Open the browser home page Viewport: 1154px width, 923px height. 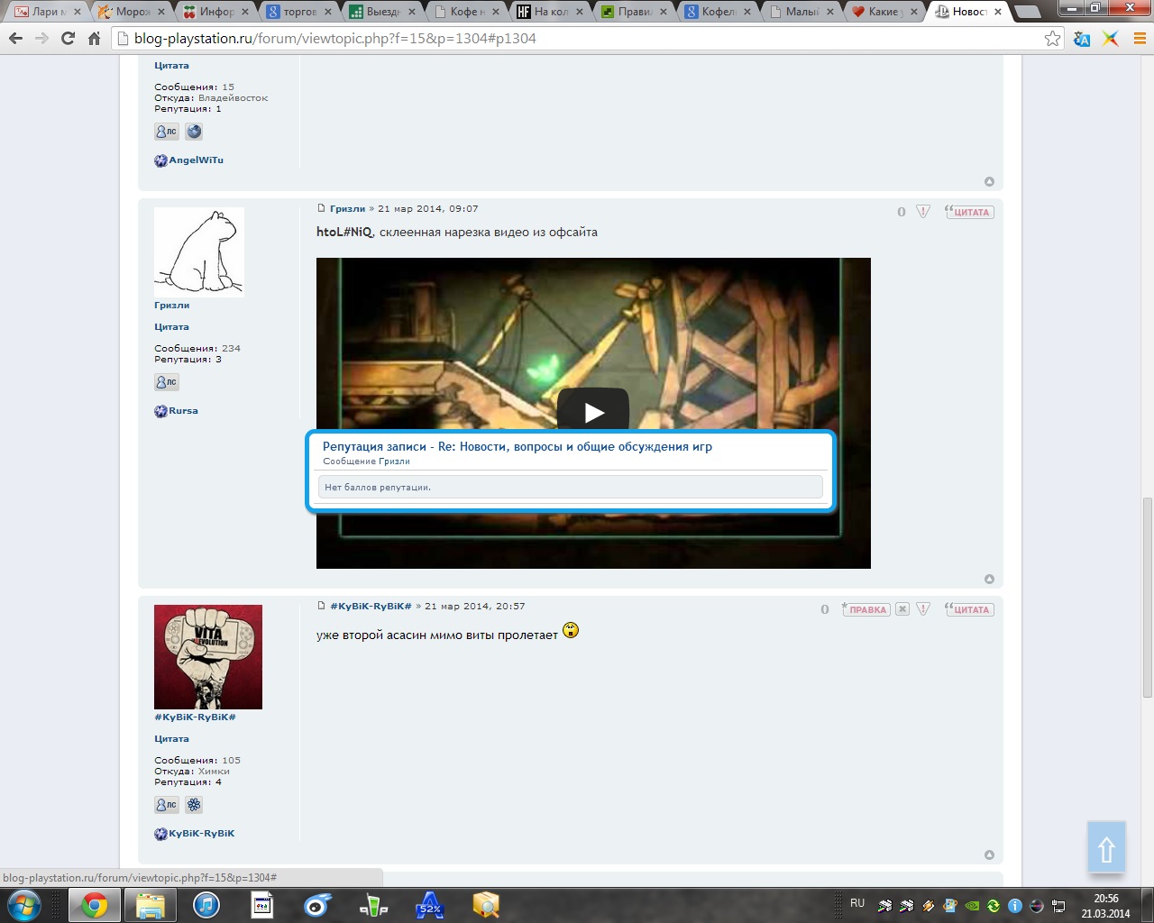click(x=94, y=39)
